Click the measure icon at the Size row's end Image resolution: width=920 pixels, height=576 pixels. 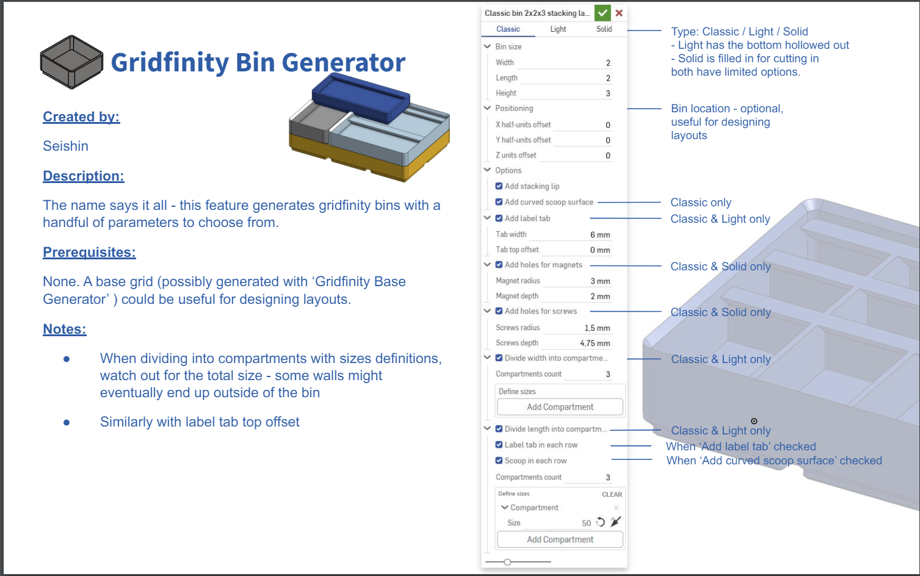click(615, 522)
